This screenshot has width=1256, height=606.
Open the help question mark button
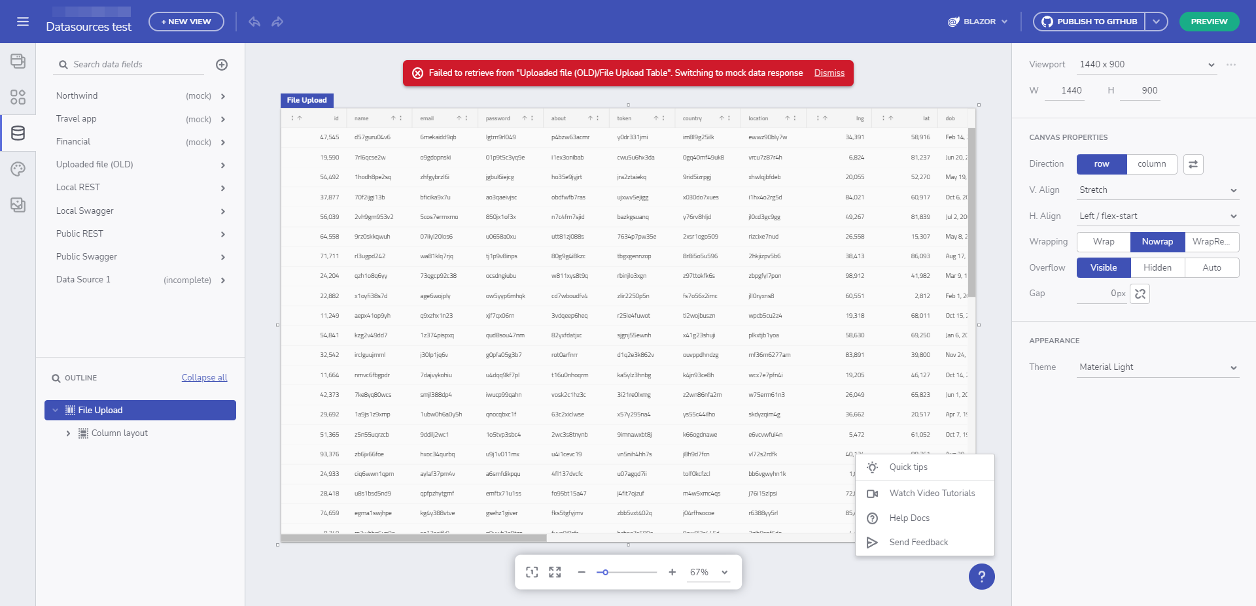[x=981, y=577]
